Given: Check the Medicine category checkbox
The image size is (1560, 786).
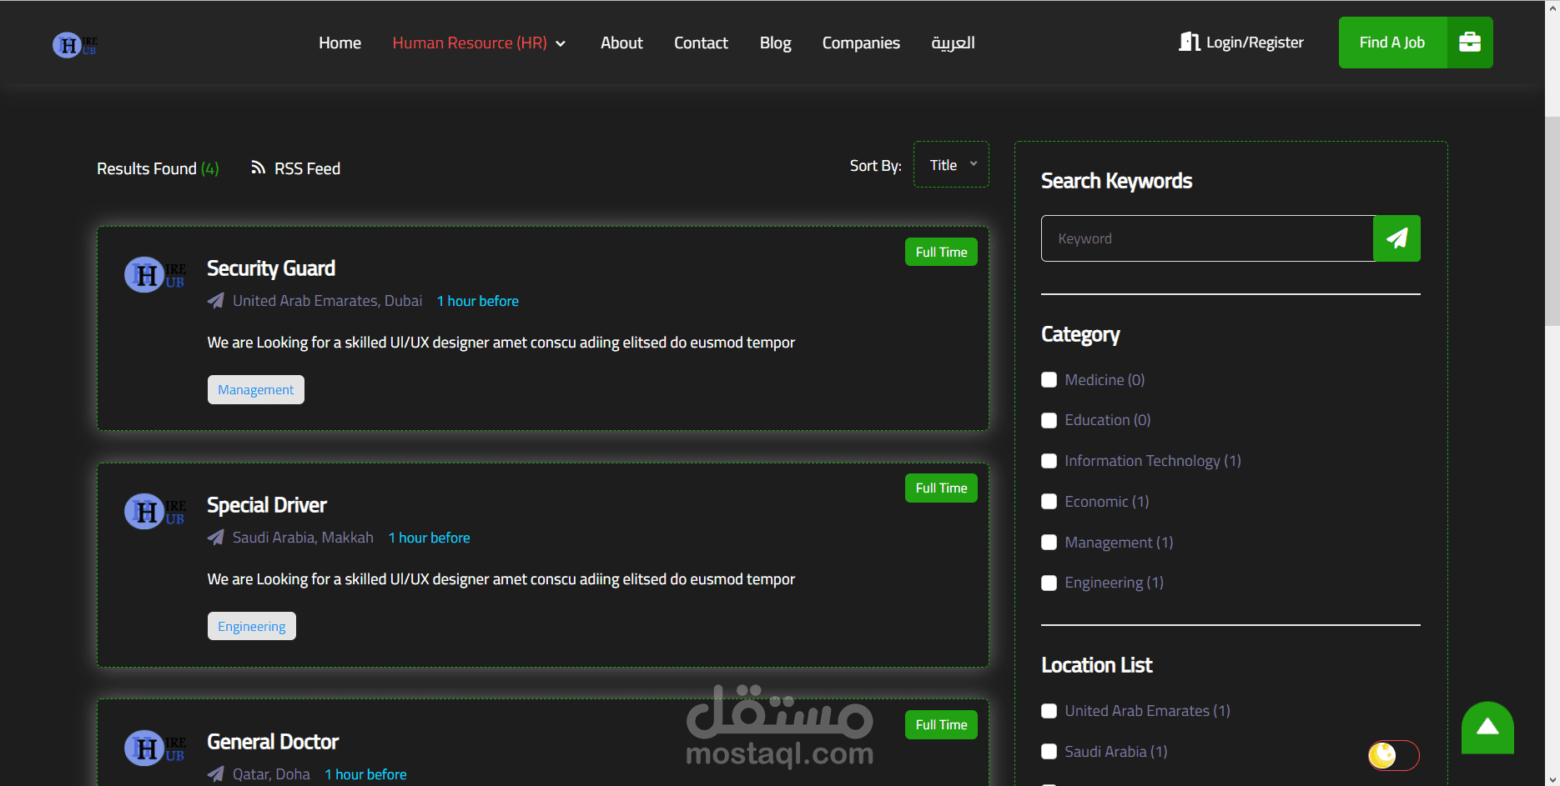Looking at the screenshot, I should 1049,380.
